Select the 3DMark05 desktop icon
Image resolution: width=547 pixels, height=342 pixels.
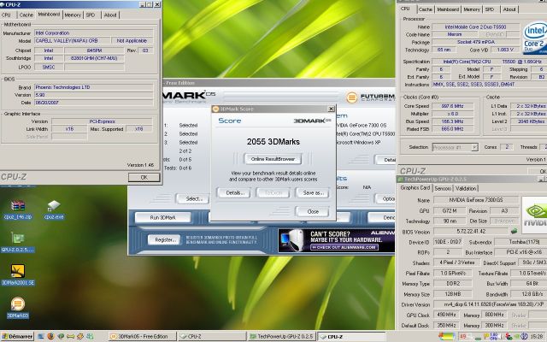pos(17,308)
